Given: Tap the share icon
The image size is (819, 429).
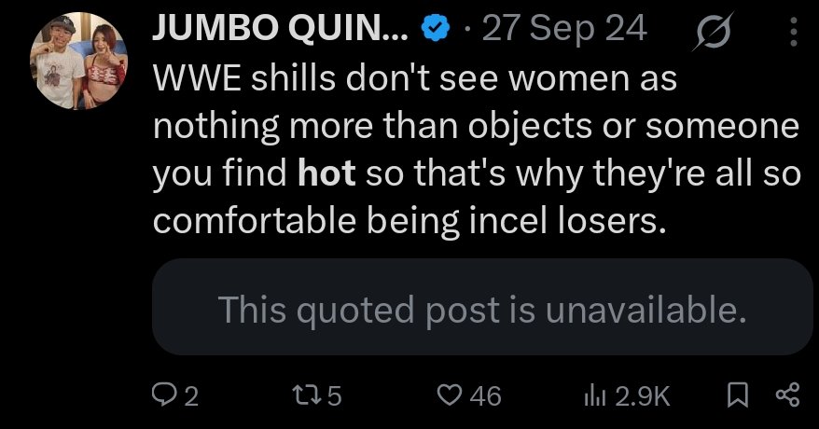Looking at the screenshot, I should tap(787, 395).
